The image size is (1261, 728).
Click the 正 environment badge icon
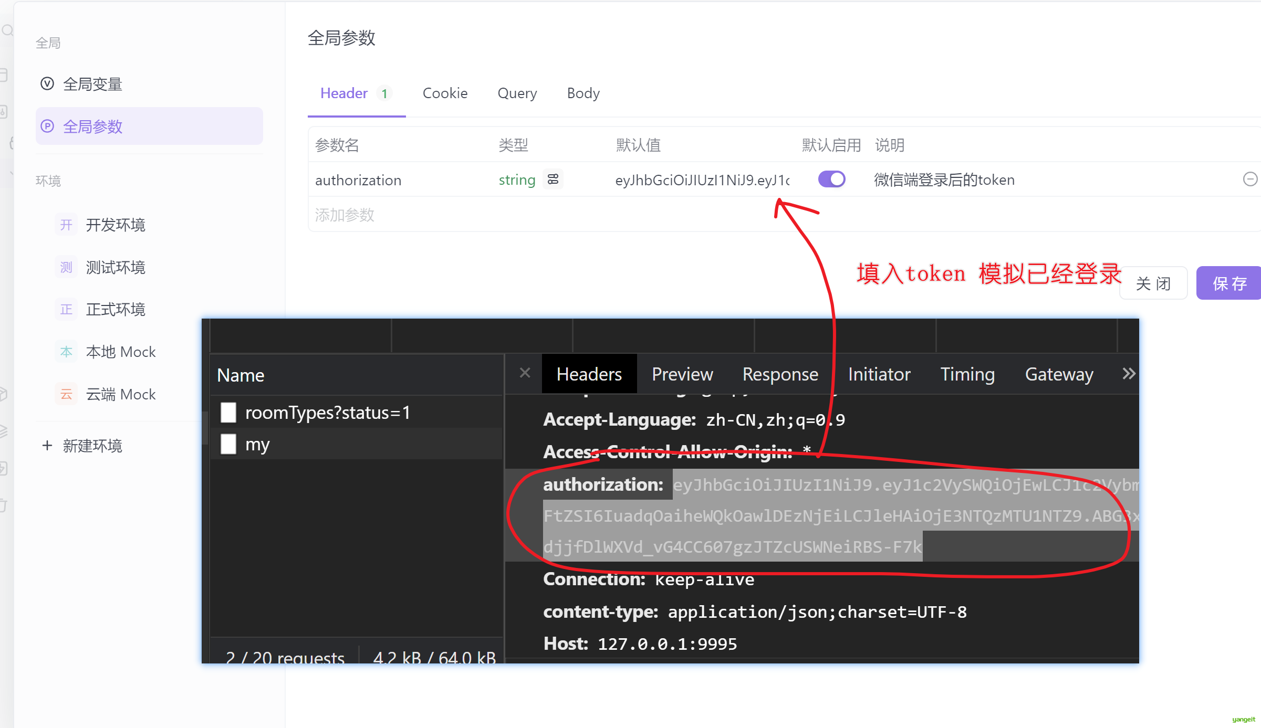tap(66, 310)
